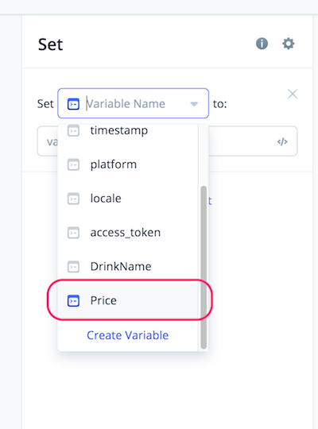Click the variable icon beside DrinkName
This screenshot has width=318, height=429.
coord(73,266)
